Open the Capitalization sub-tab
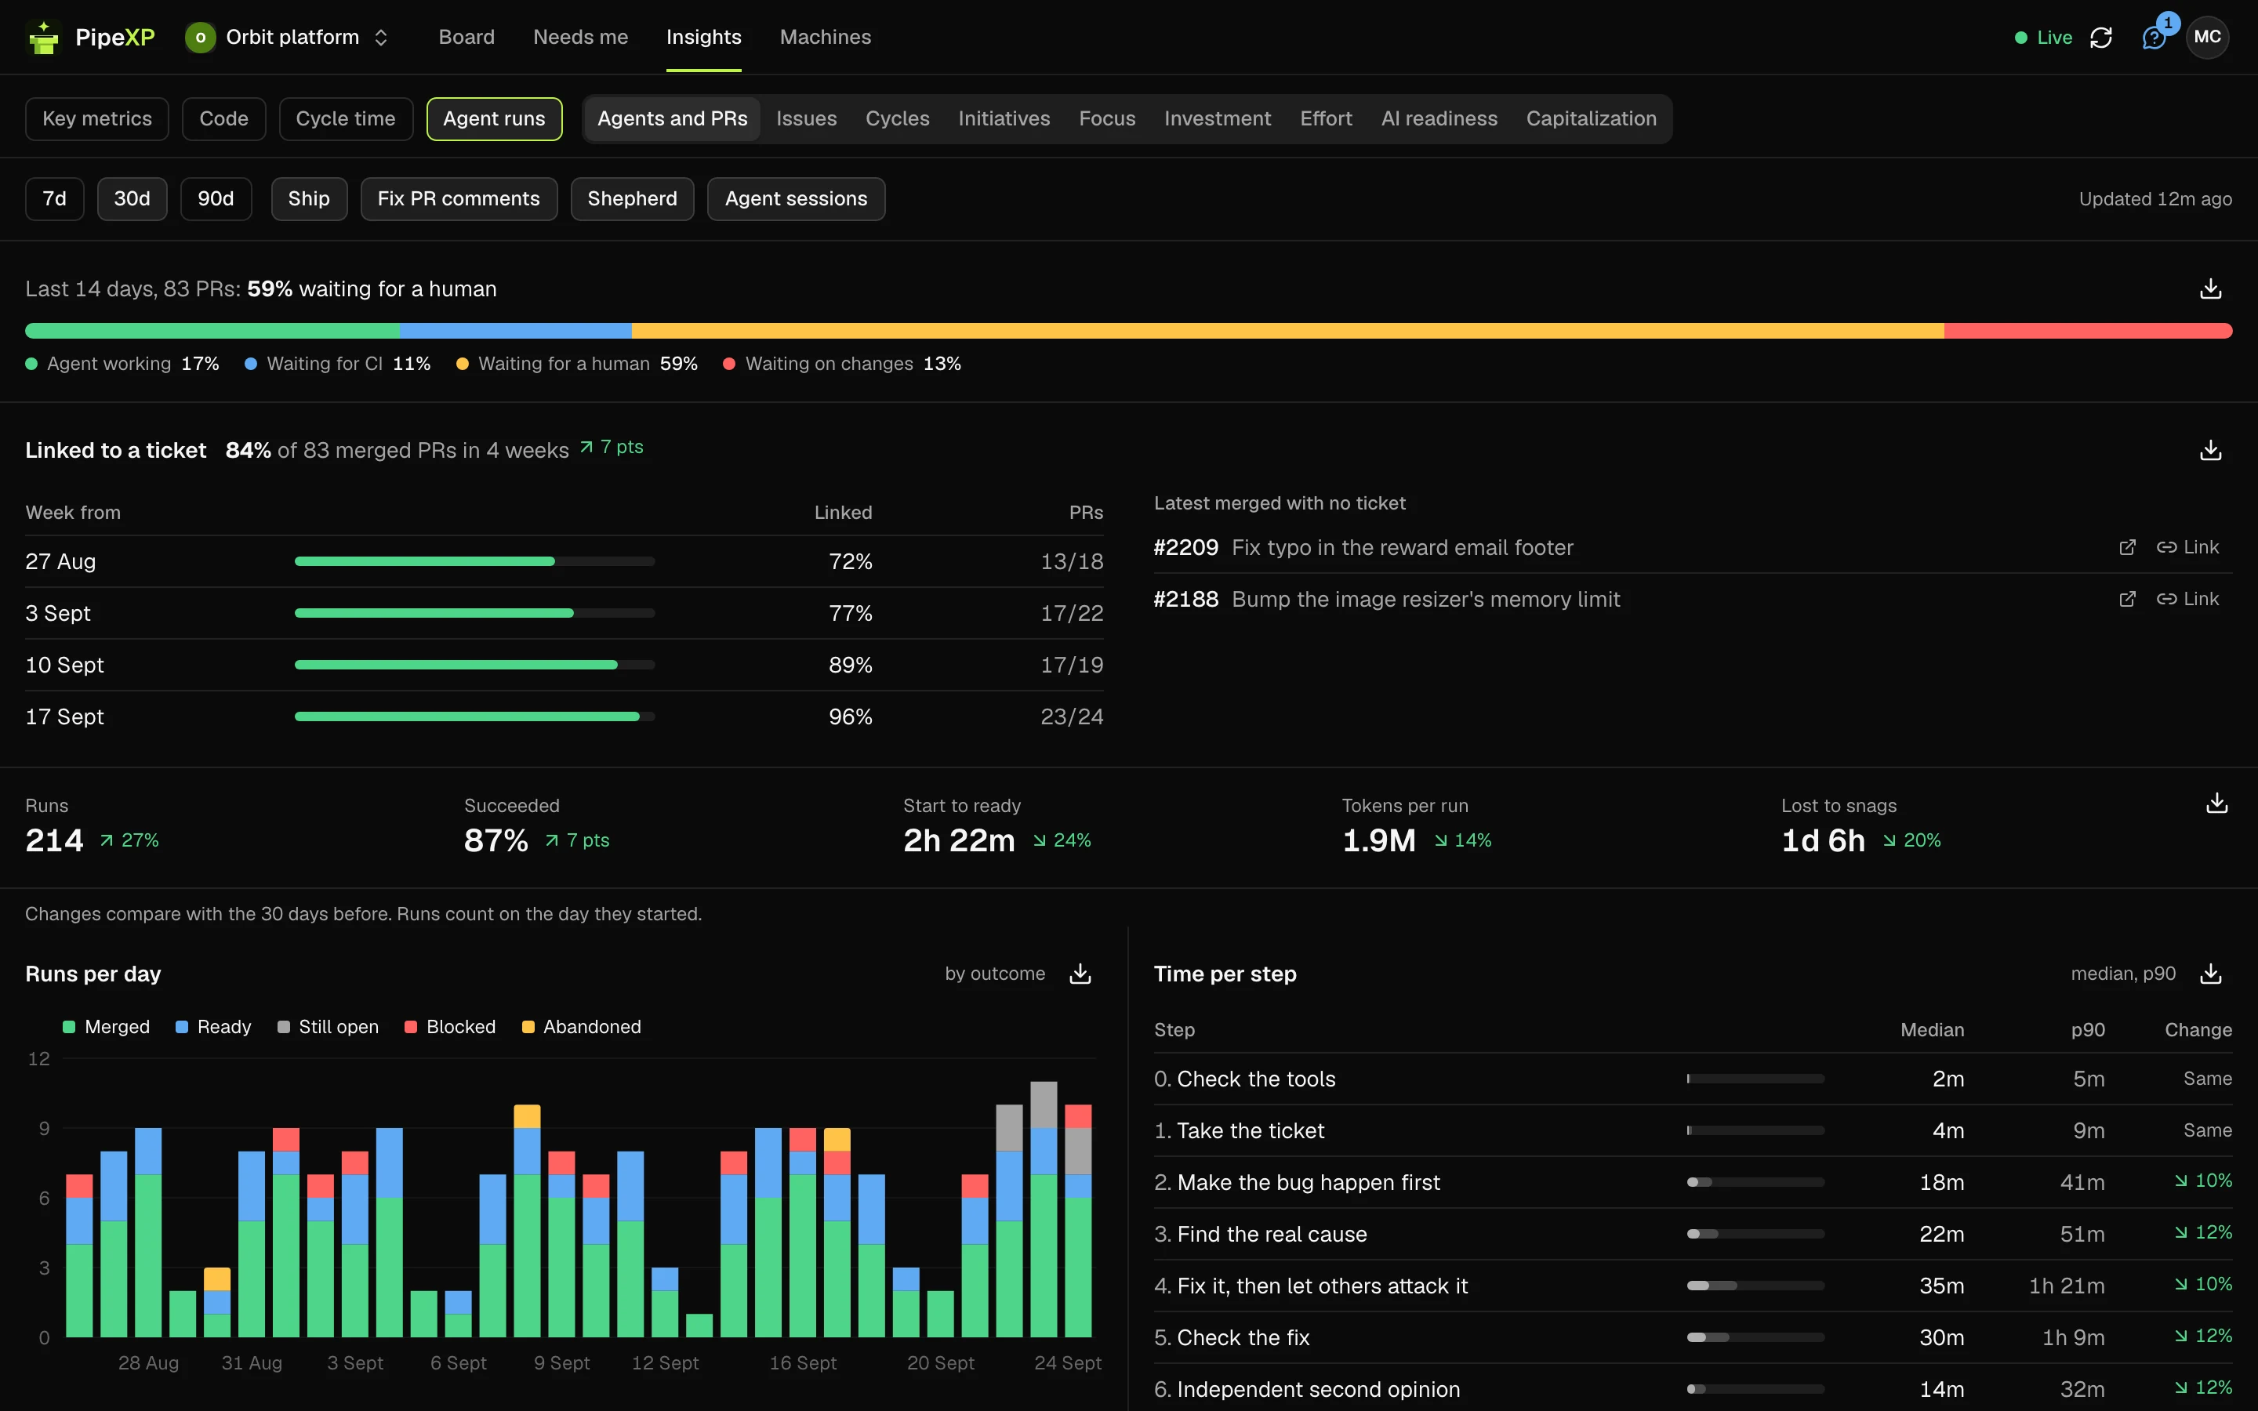This screenshot has width=2258, height=1411. (x=1591, y=118)
